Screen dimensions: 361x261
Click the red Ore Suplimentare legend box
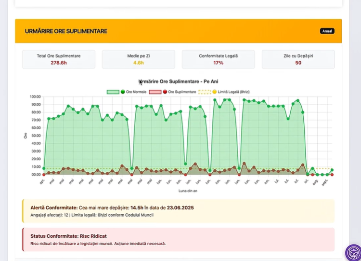click(x=155, y=92)
